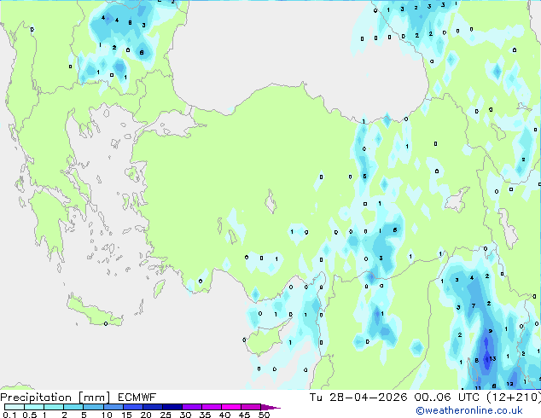
Task: Click the '13' precipitation value on the map
Action: pos(492,358)
